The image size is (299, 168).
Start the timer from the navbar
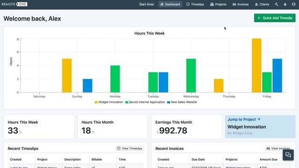pyautogui.click(x=146, y=4)
